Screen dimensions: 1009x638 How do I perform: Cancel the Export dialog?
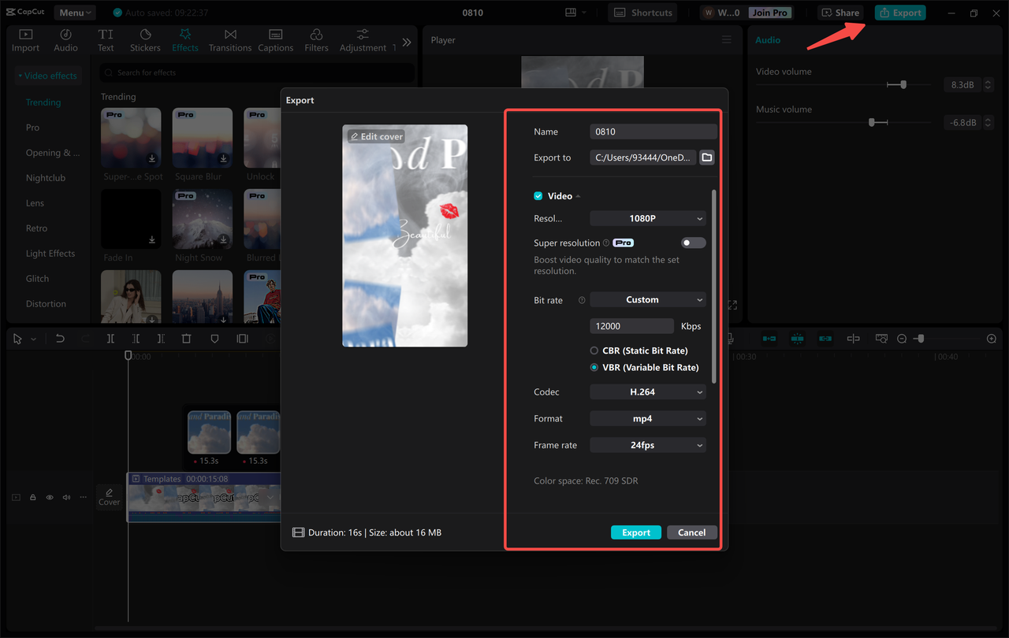[x=691, y=532]
